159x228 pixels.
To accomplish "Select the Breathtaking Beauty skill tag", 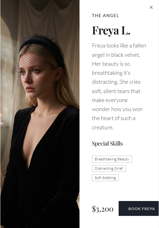I will point(112,159).
